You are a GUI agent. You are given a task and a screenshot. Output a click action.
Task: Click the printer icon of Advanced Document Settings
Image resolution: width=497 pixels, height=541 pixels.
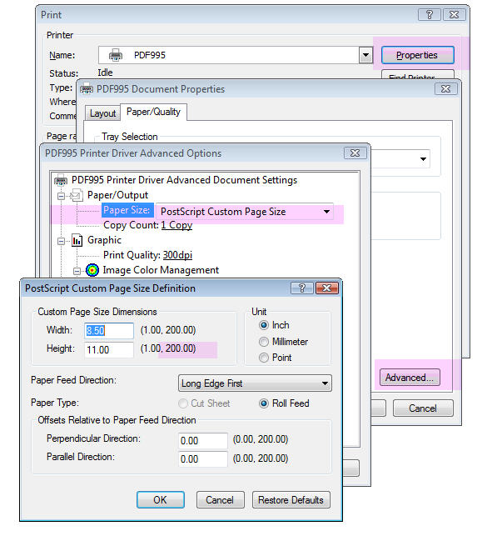61,180
